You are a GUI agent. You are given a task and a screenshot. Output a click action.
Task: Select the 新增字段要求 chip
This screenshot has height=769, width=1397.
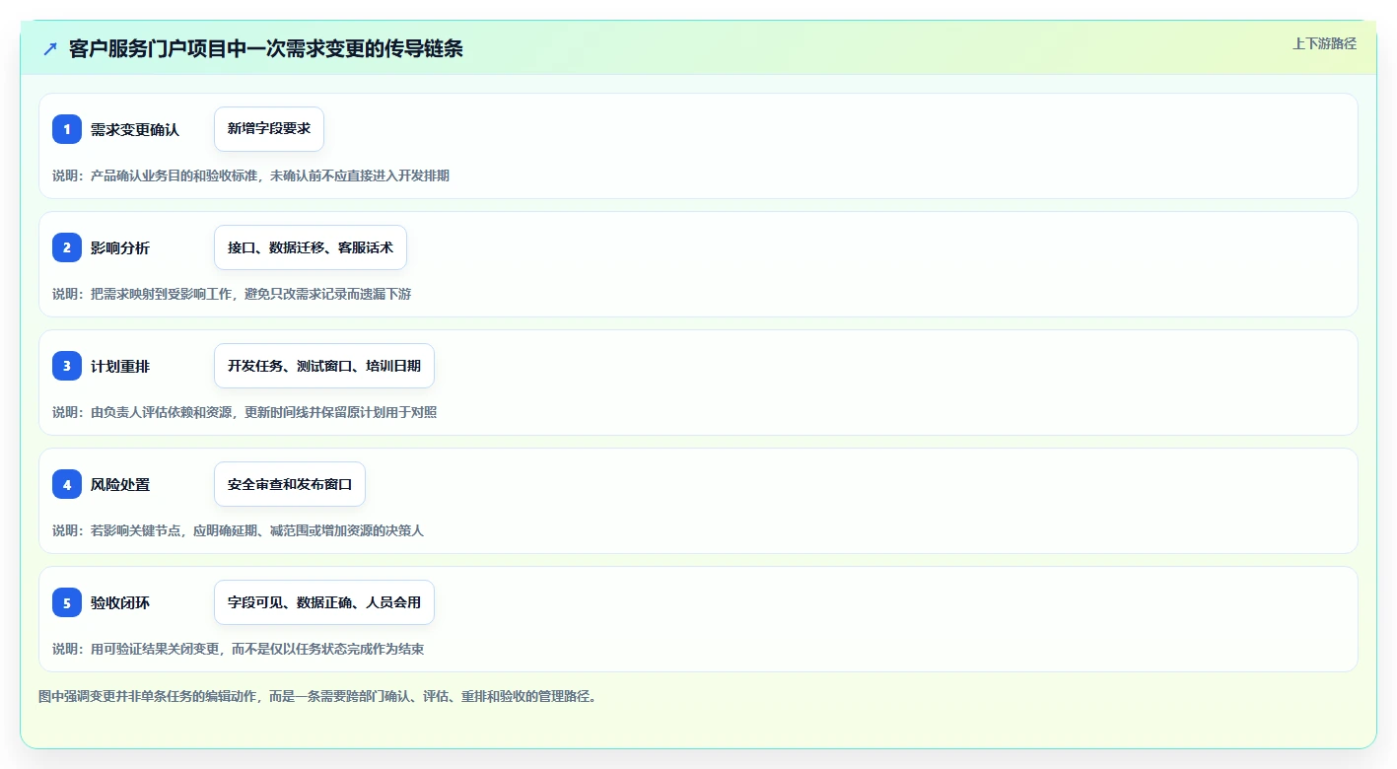tap(269, 129)
